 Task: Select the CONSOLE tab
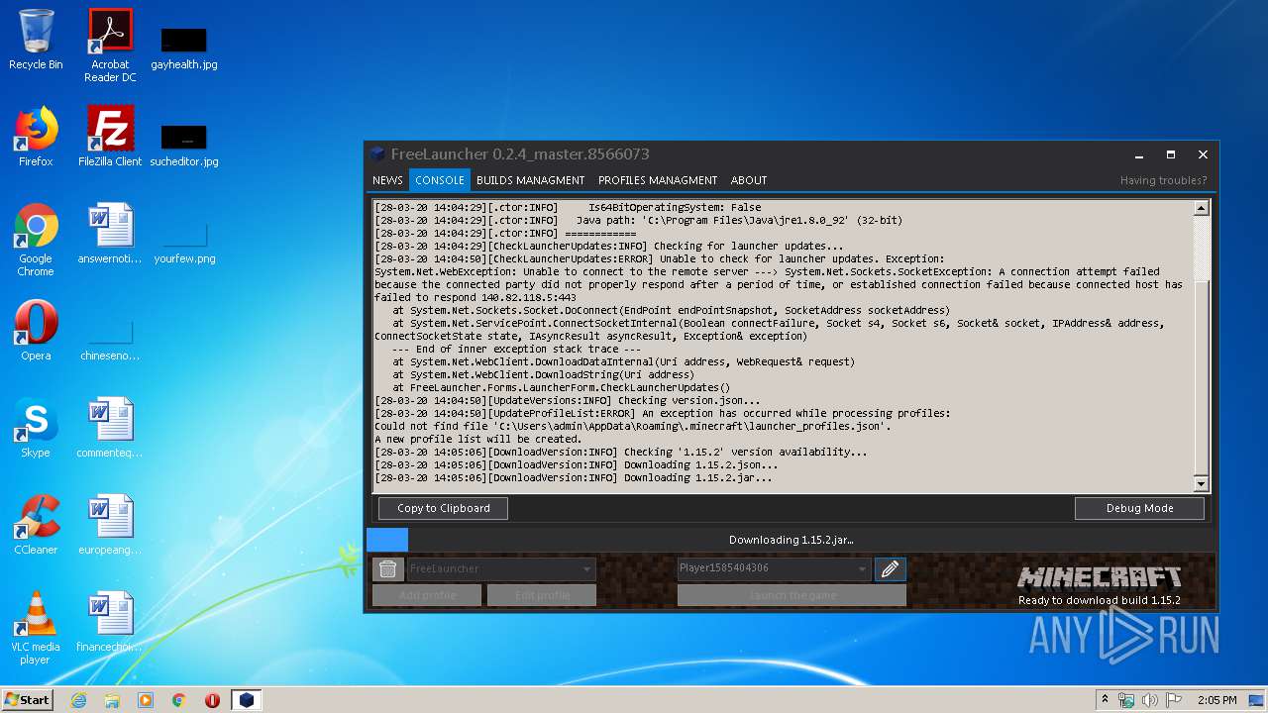tap(439, 180)
